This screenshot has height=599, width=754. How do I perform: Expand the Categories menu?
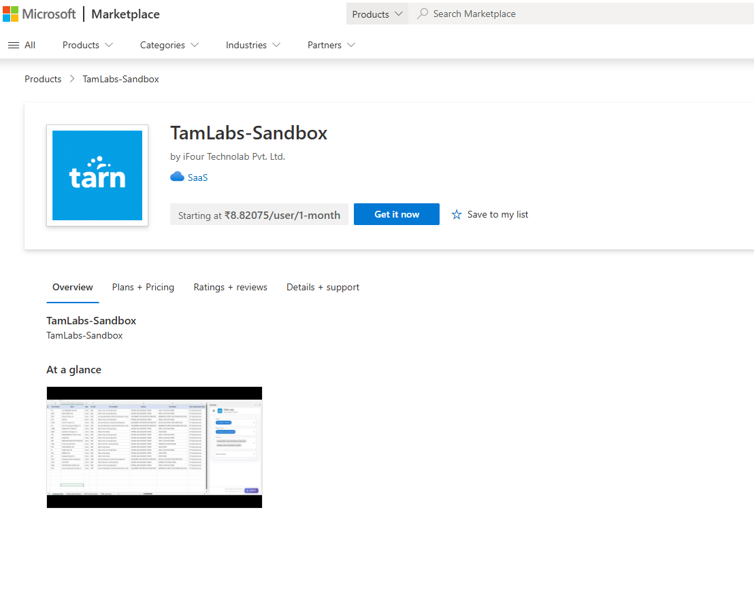(x=169, y=45)
